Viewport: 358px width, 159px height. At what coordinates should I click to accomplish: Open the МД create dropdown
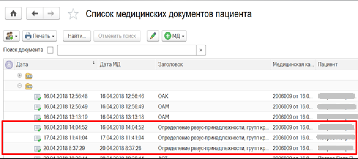point(174,36)
